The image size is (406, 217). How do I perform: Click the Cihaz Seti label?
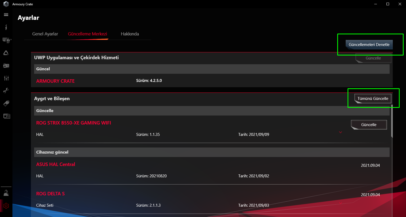[x=45, y=205]
